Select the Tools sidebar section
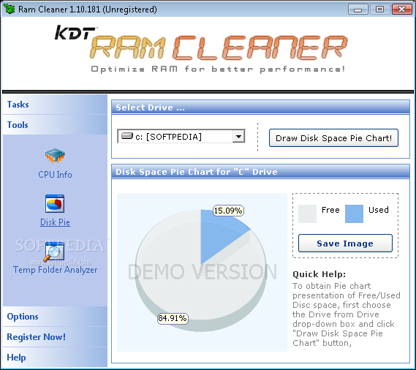This screenshot has width=416, height=370. click(55, 125)
